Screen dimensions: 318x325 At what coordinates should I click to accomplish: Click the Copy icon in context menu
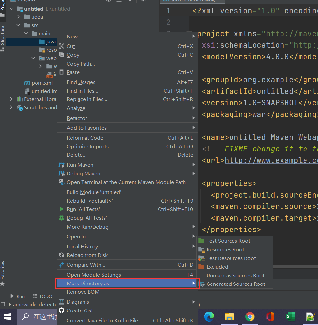click(x=61, y=55)
